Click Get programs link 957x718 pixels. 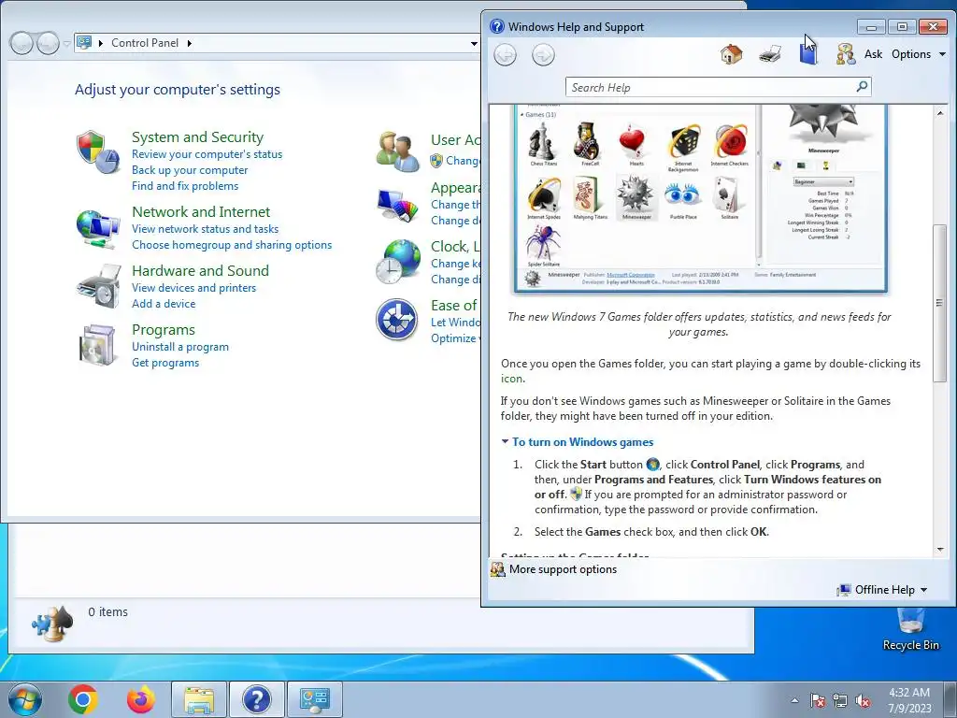(x=165, y=363)
